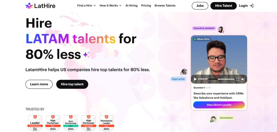Click the Executive assistant avatar
The image size is (277, 132).
pos(221,29)
